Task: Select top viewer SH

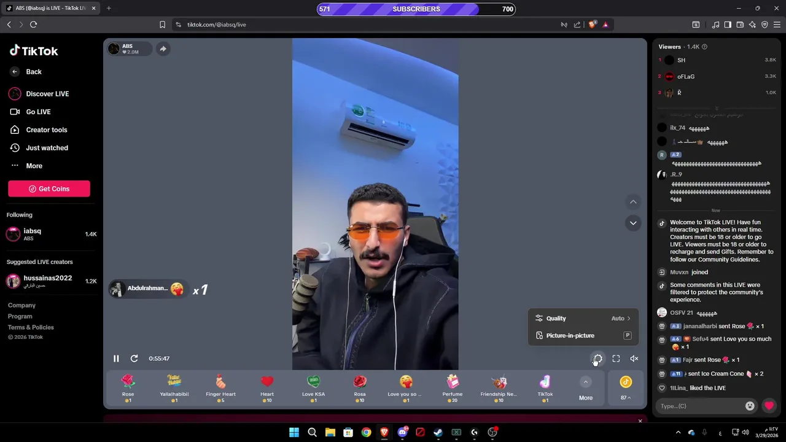Action: coord(717,60)
